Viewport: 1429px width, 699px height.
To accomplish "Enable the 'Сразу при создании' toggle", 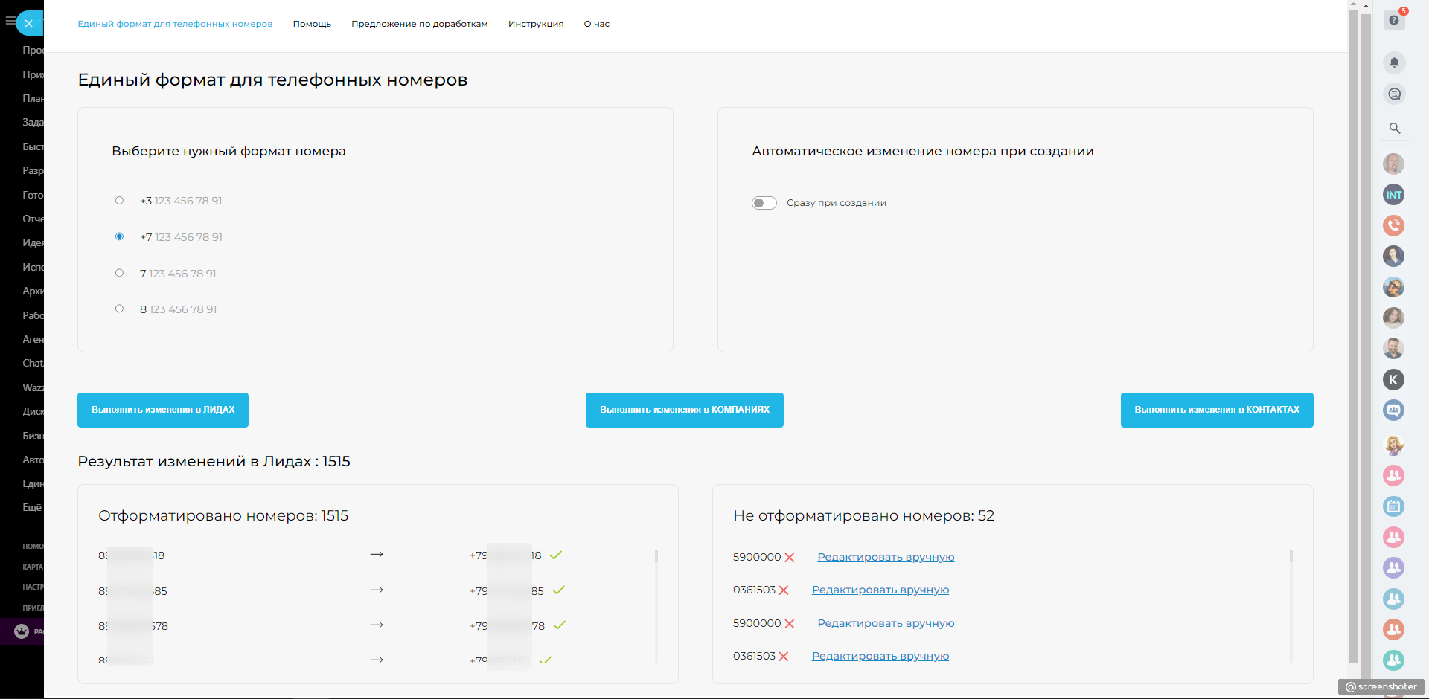I will coord(764,203).
